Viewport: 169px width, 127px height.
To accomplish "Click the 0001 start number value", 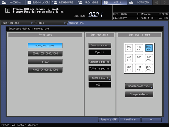I will click(100, 85).
